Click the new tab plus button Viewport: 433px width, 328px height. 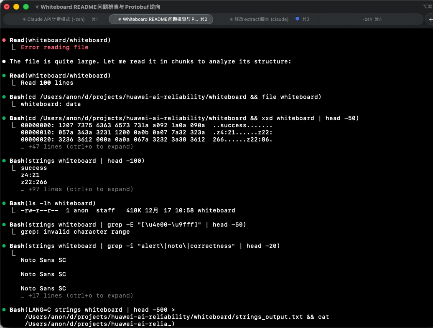430,19
